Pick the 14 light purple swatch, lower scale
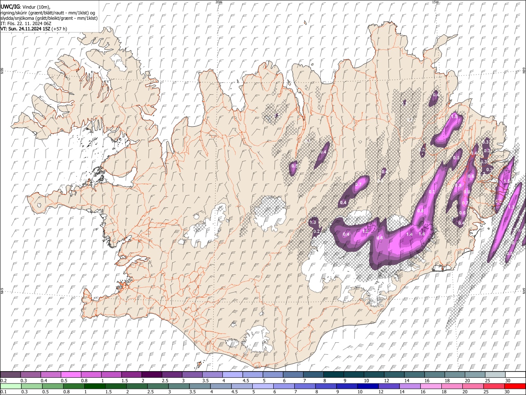The image size is (526, 395). click(x=409, y=386)
